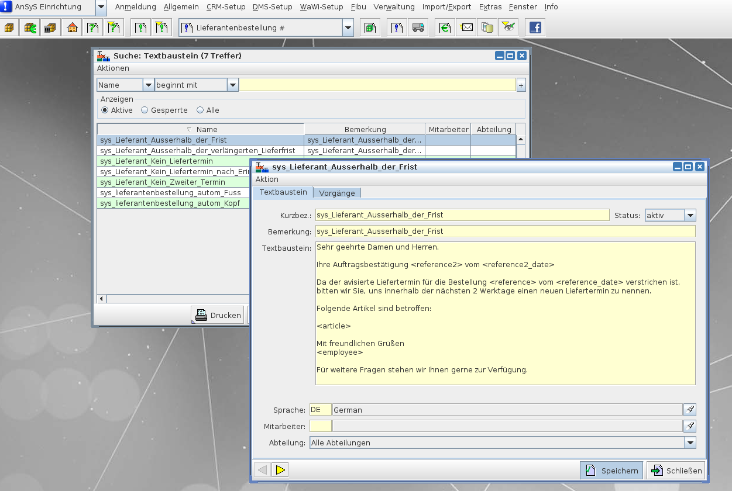Click the yellow next-record arrow icon
Viewport: 732px width, 491px height.
point(280,470)
